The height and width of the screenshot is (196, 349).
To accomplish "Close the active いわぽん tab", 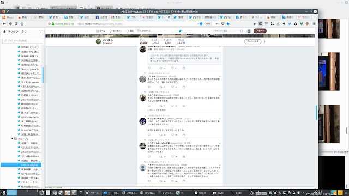I will [169, 17].
